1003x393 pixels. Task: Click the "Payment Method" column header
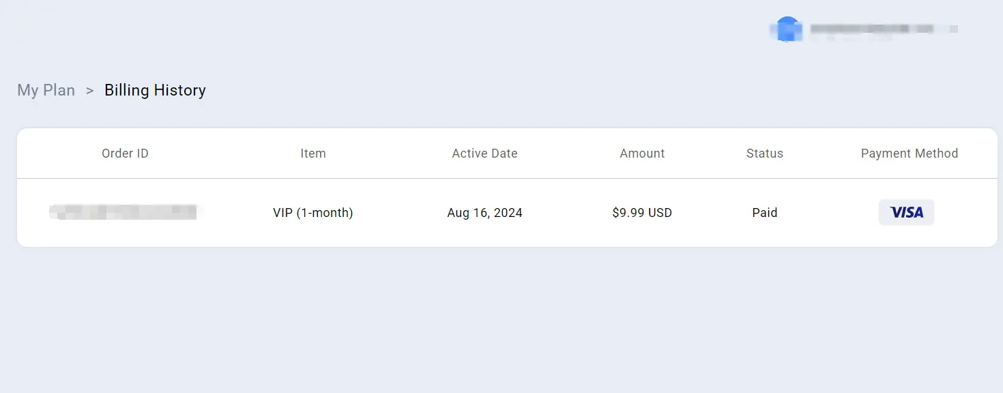point(910,154)
